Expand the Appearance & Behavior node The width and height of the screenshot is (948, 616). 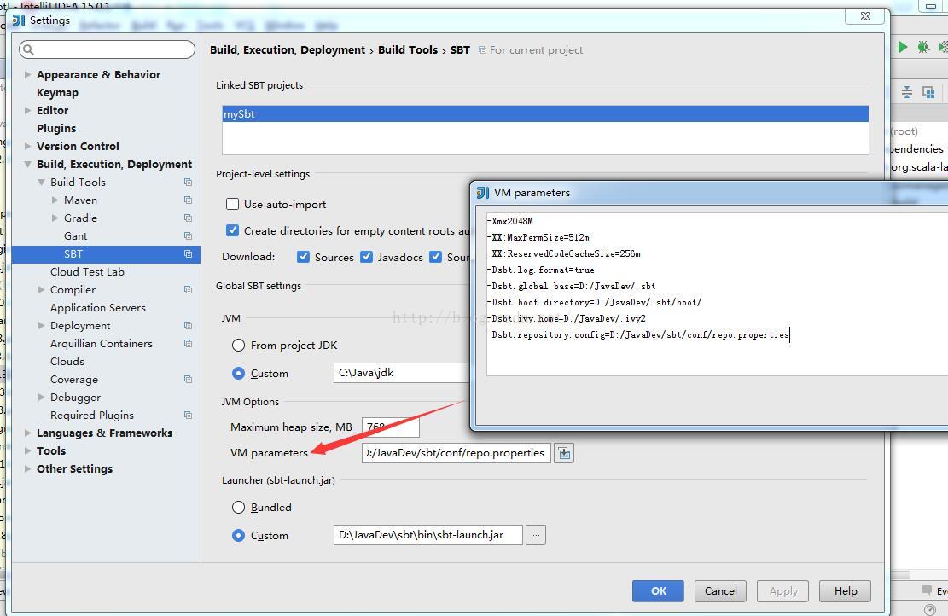27,74
